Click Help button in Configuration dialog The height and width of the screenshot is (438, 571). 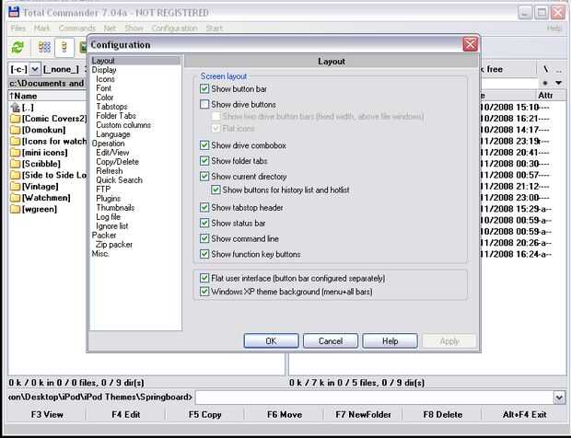[390, 340]
